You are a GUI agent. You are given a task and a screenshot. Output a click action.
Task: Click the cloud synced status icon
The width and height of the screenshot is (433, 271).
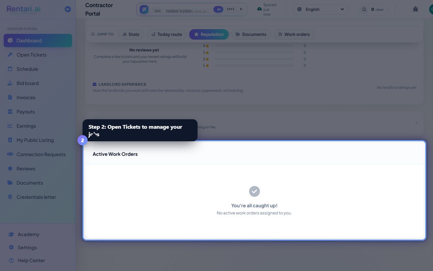(x=259, y=9)
